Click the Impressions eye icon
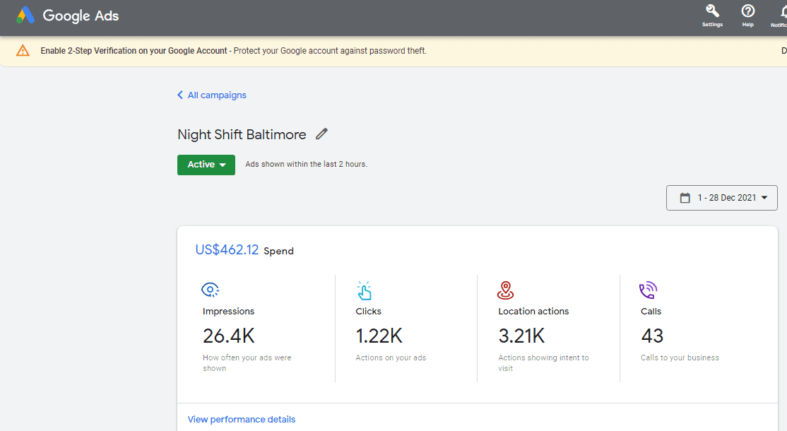The image size is (787, 431). pyautogui.click(x=211, y=290)
